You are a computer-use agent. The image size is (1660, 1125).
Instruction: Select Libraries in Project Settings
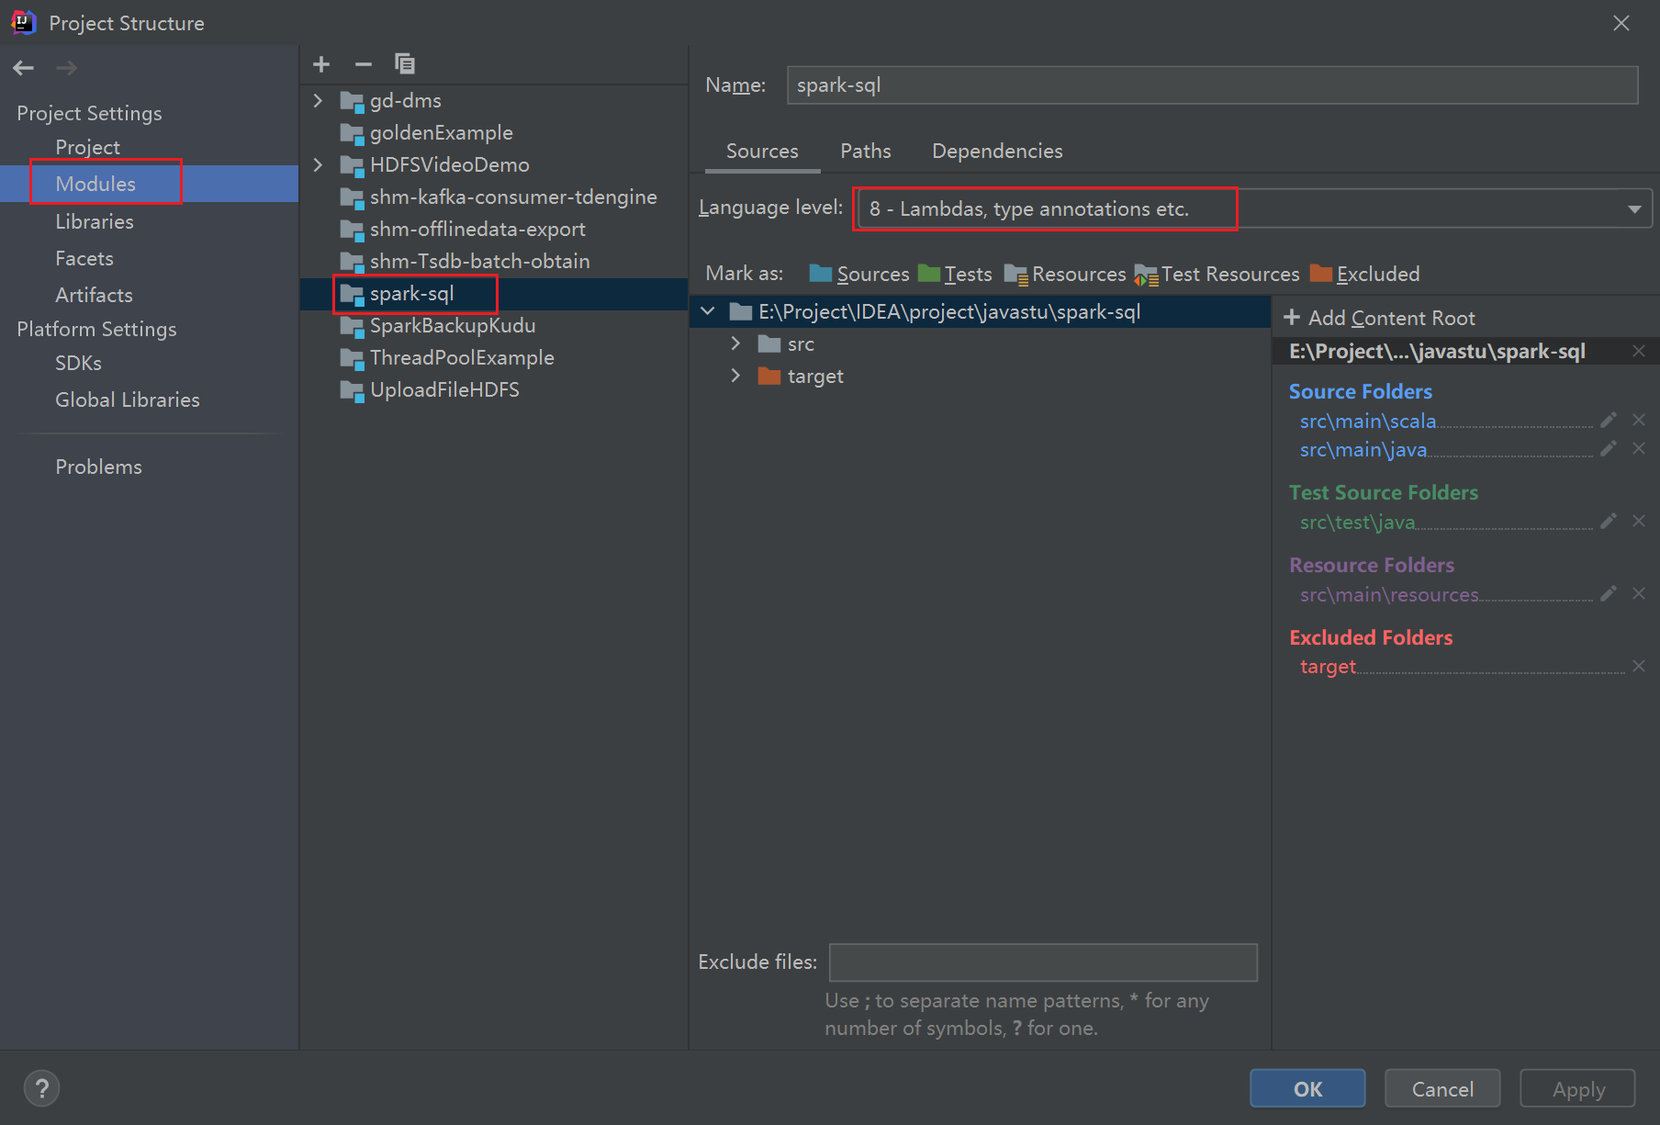coord(95,222)
